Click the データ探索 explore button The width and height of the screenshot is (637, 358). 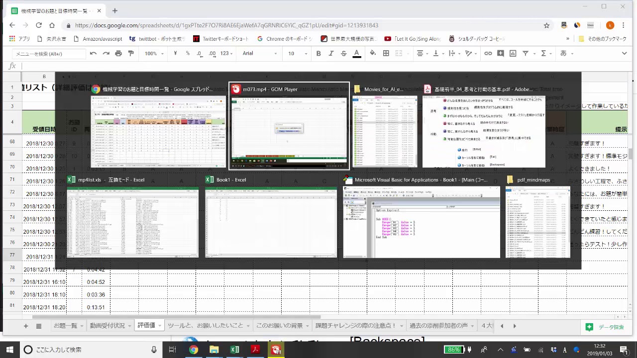[x=605, y=327]
